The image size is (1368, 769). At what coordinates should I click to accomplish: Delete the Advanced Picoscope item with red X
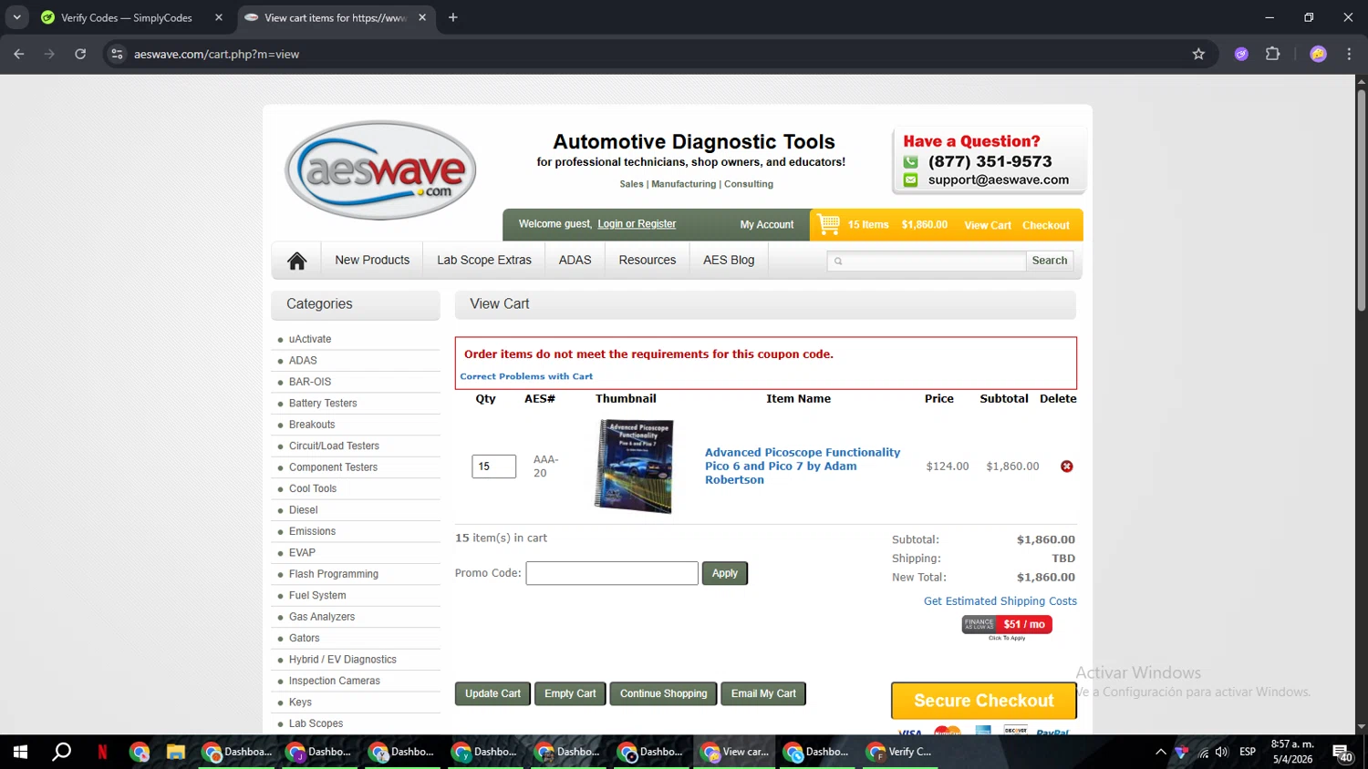point(1066,467)
